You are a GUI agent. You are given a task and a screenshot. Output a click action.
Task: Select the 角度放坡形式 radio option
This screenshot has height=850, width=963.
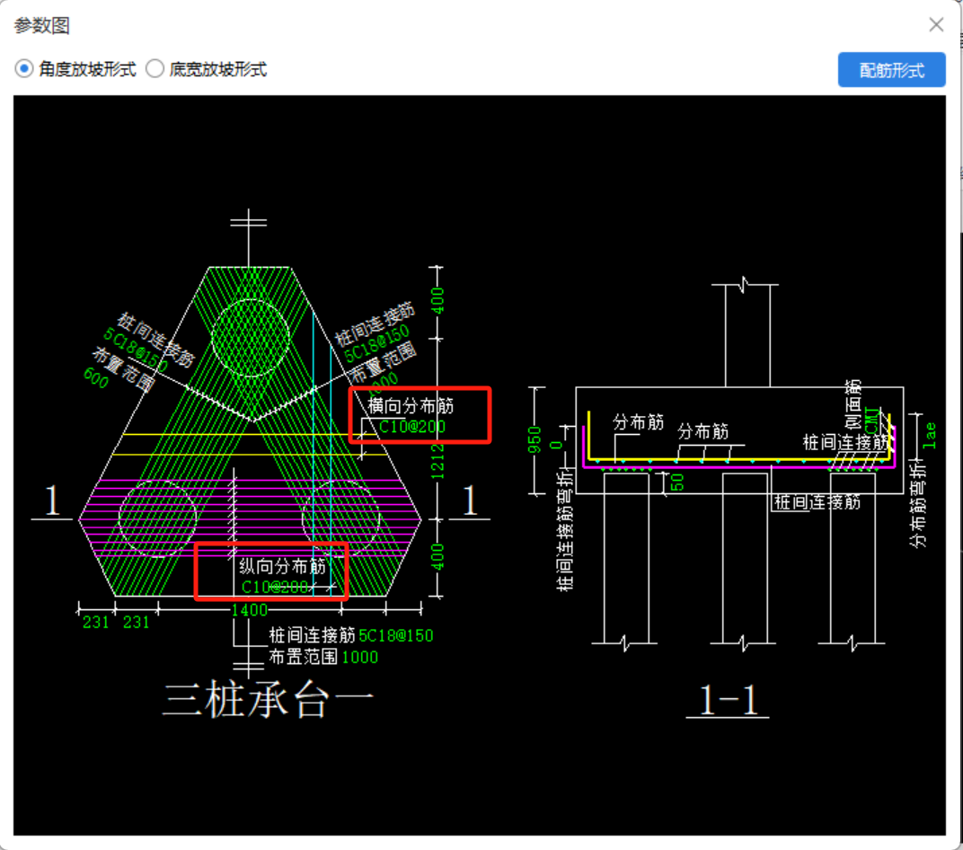[x=75, y=69]
